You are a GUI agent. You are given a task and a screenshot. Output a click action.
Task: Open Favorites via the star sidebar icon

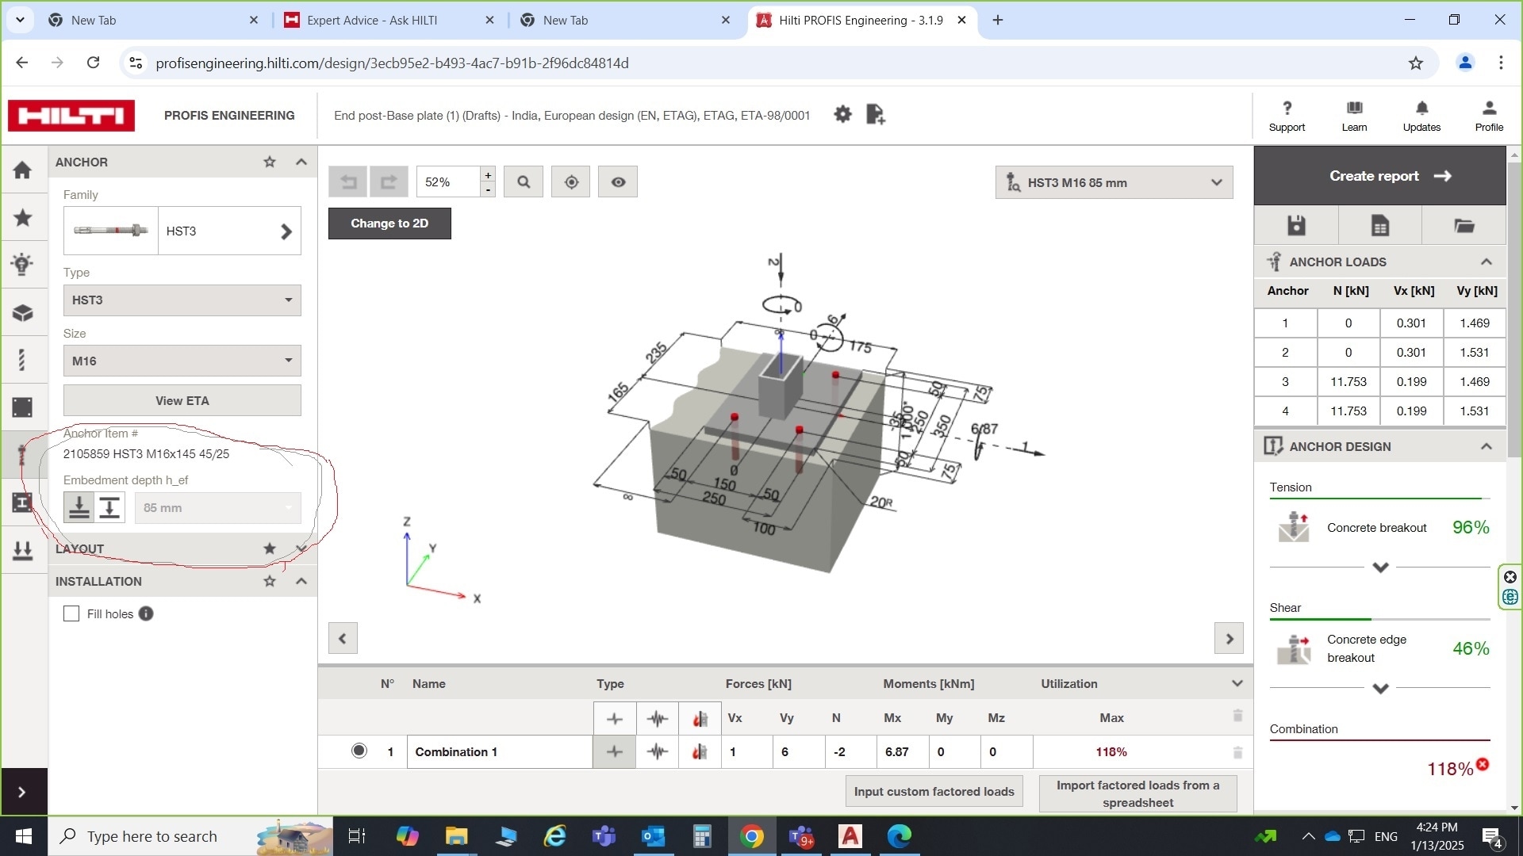click(23, 217)
